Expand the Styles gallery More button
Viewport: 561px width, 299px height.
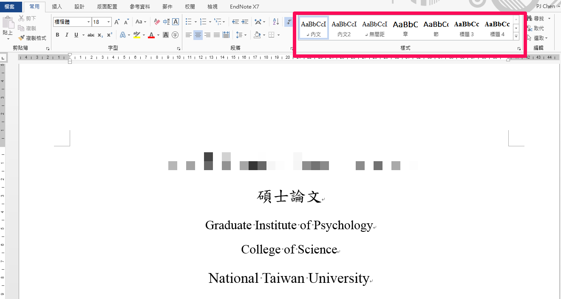(516, 37)
